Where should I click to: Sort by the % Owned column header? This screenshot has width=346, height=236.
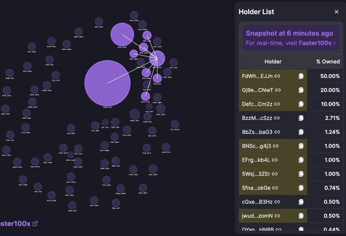coord(328,62)
